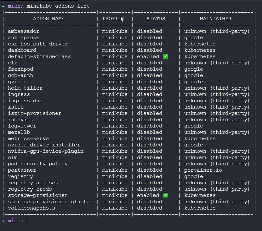262x231 pixels.
Task: Click the nvidia-gpu-device-plugin addon name
Action: click(x=46, y=151)
